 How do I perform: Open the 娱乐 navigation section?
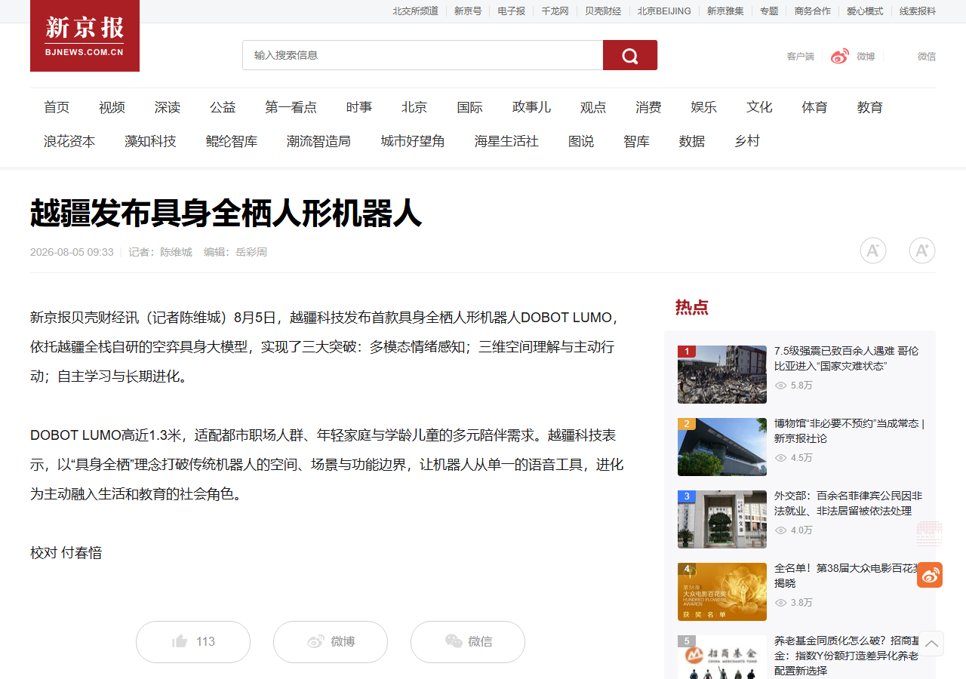704,107
